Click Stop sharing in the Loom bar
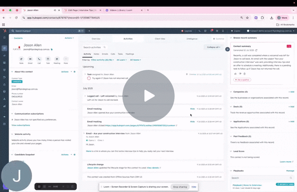This screenshot has height=192, width=297. 180,187
